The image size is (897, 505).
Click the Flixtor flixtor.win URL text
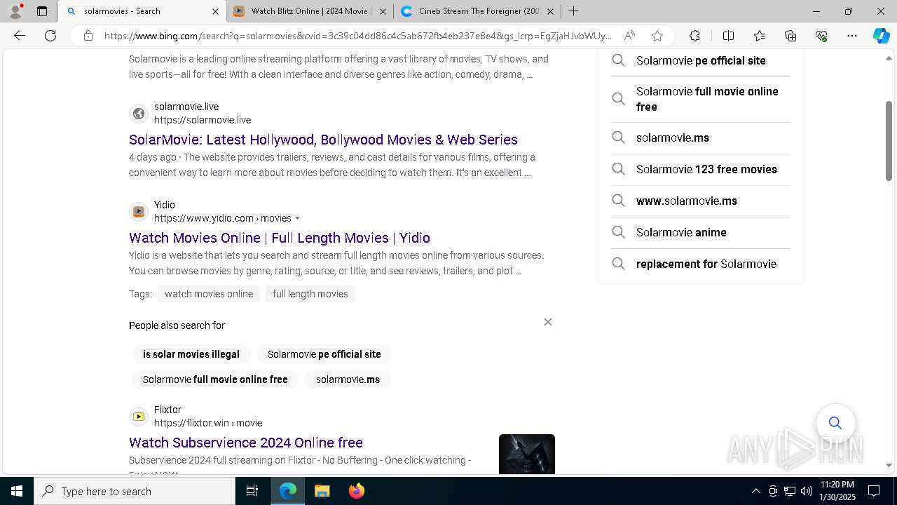[x=208, y=423]
